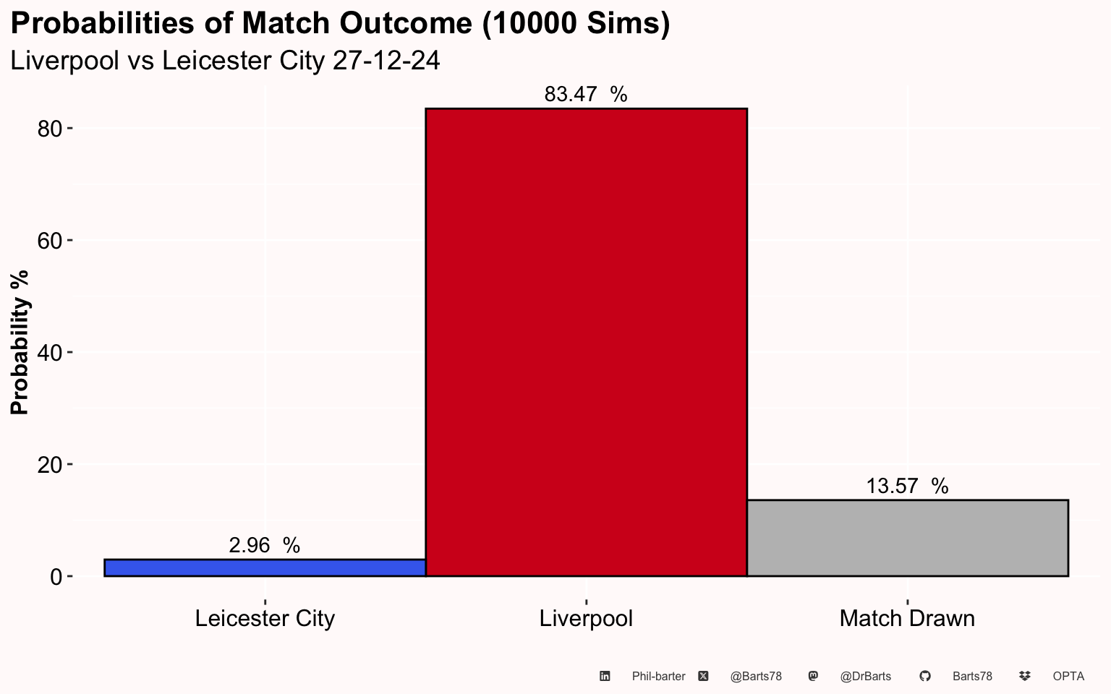Select the Barts78 GitHub username
The width and height of the screenshot is (1111, 694).
click(x=972, y=677)
